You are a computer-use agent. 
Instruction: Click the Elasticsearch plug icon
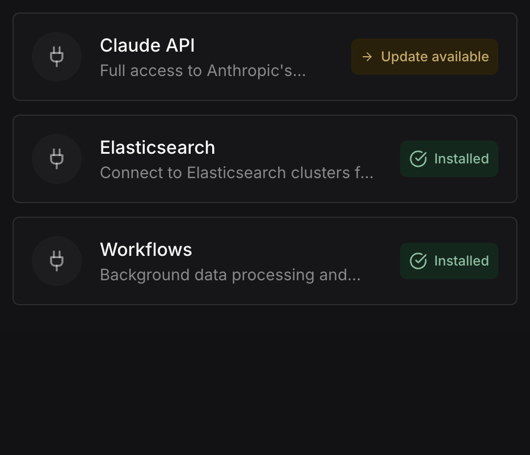pos(57,159)
